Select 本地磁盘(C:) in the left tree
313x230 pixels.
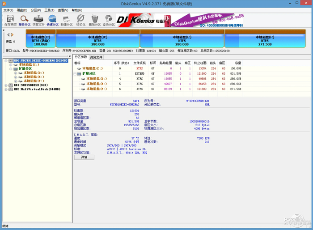29,64
